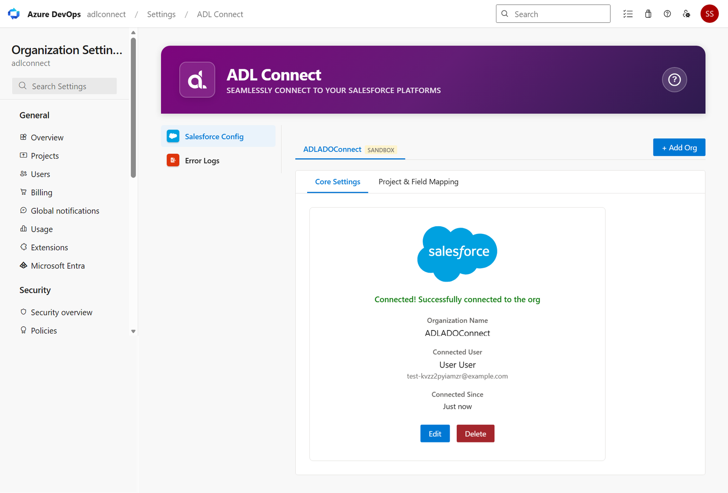Image resolution: width=728 pixels, height=493 pixels.
Task: Click the top search magnifier icon
Action: [505, 14]
